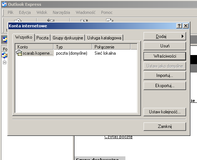This screenshot has width=197, height=160.
Task: Click the Konto column header
Action: tap(34, 47)
